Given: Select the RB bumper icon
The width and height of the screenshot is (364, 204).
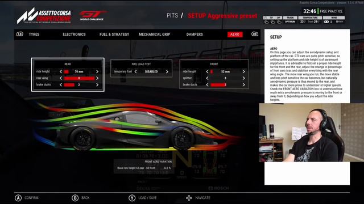Looking at the screenshot, I should click(x=255, y=34).
